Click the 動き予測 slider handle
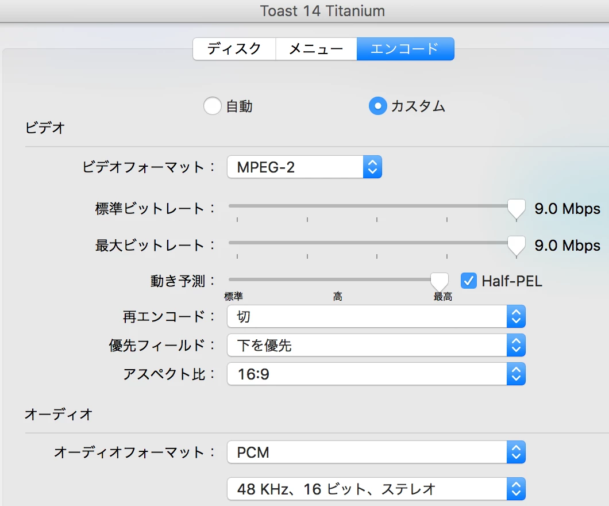This screenshot has width=609, height=506. pyautogui.click(x=440, y=281)
